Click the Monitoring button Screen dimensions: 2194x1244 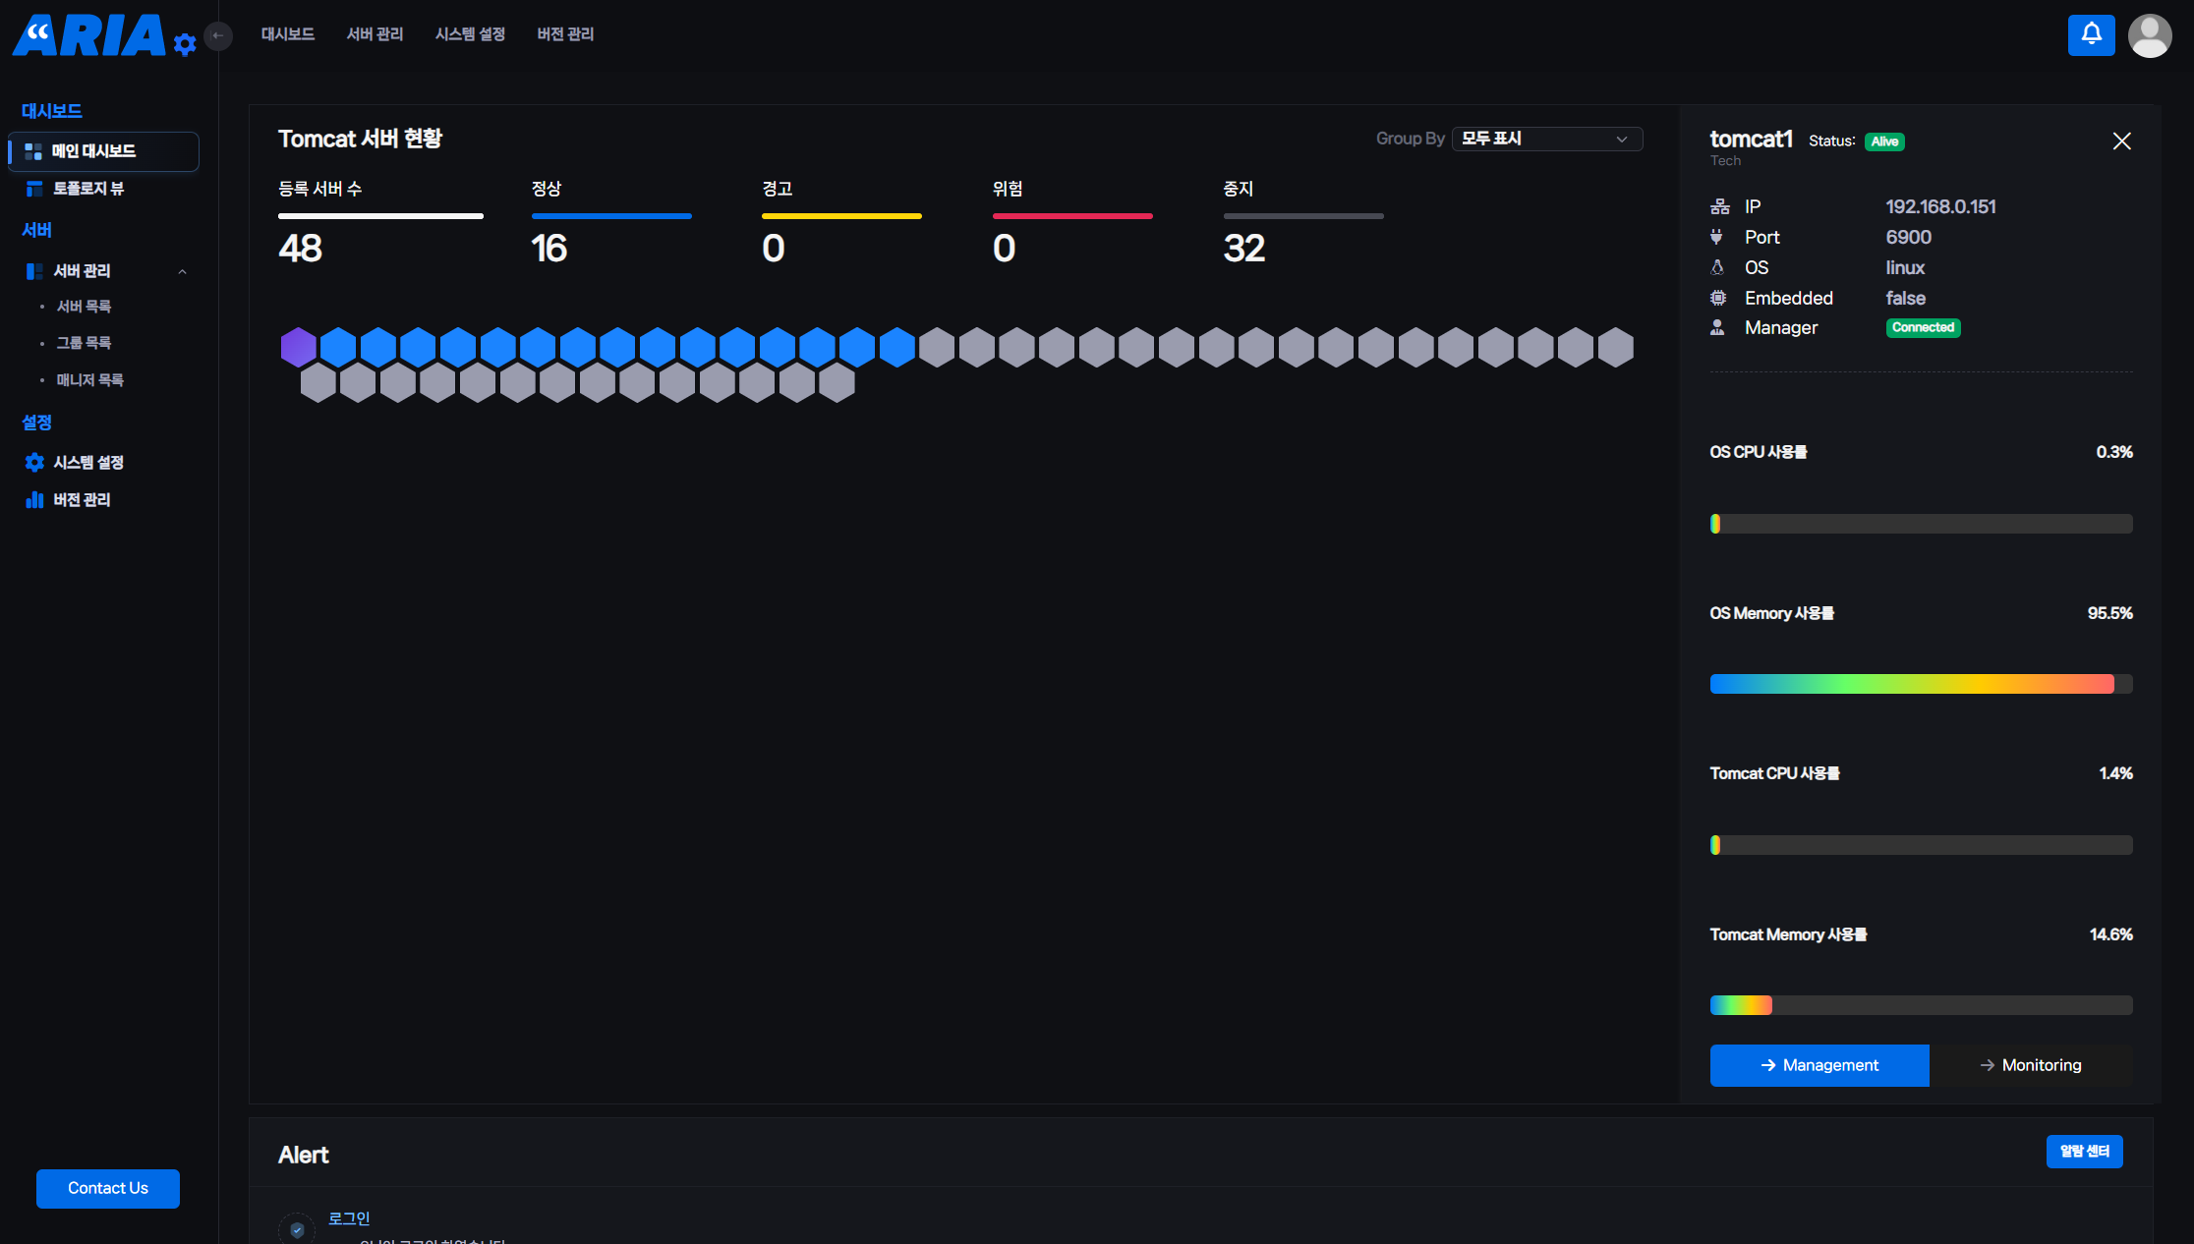[2030, 1065]
